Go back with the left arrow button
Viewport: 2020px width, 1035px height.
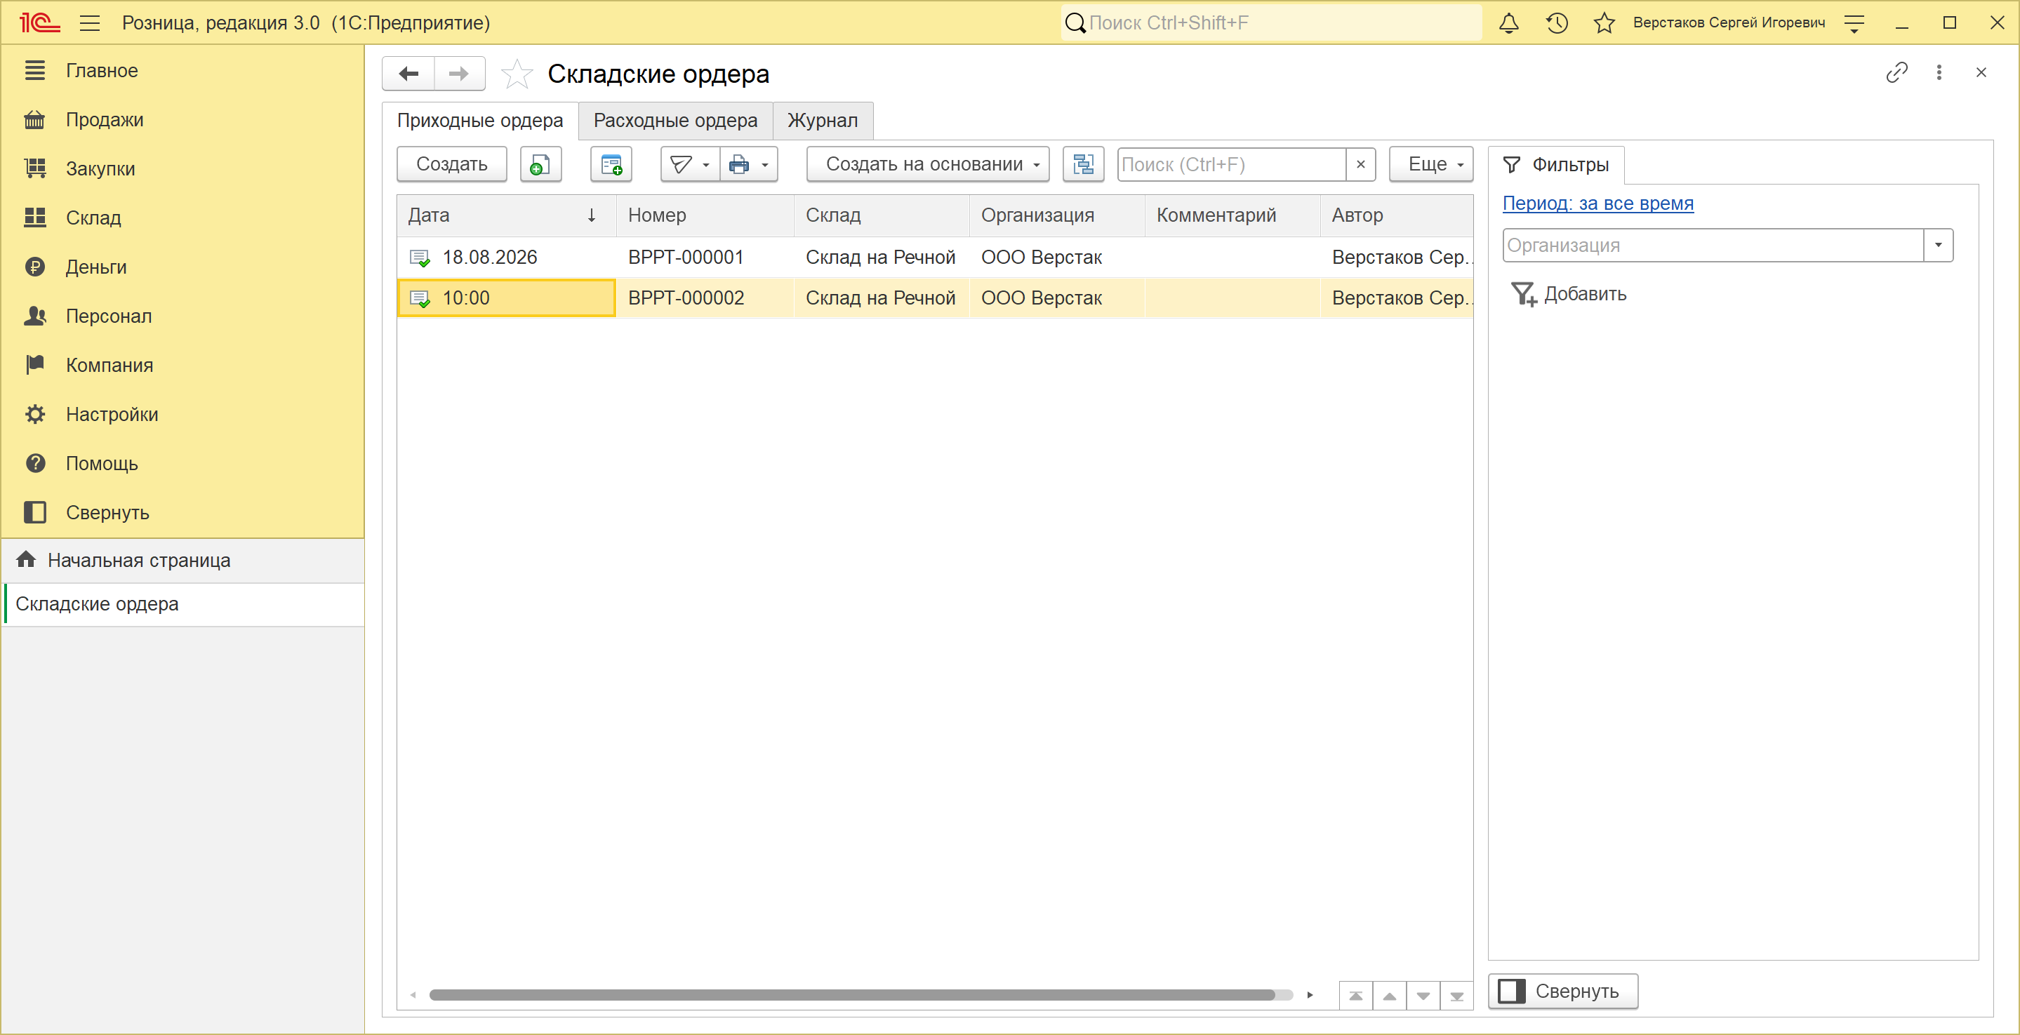click(x=408, y=74)
